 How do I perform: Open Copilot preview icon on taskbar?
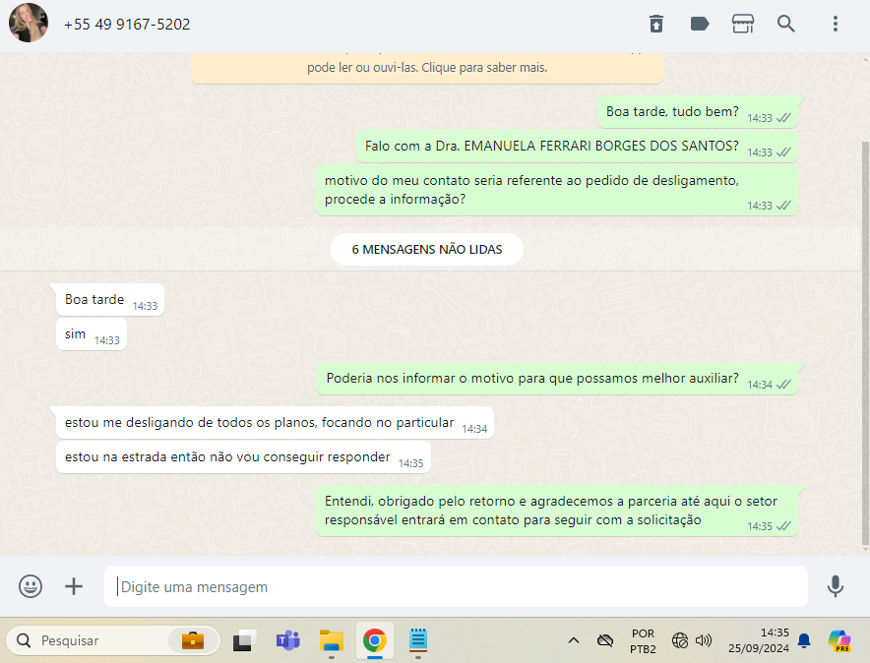click(x=839, y=640)
